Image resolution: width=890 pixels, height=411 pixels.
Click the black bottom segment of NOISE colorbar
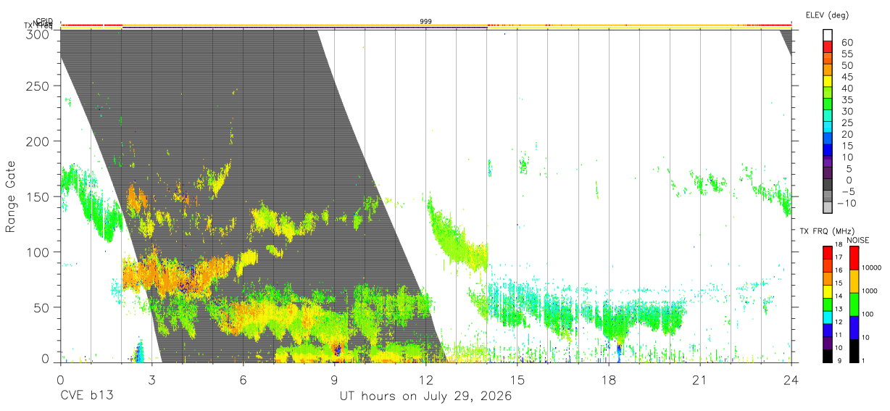pos(854,350)
